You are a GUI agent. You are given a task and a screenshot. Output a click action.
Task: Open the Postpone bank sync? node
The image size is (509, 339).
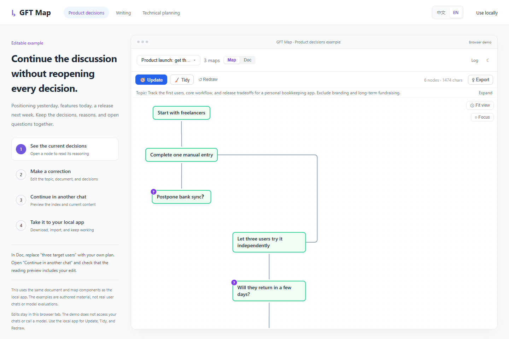(181, 197)
